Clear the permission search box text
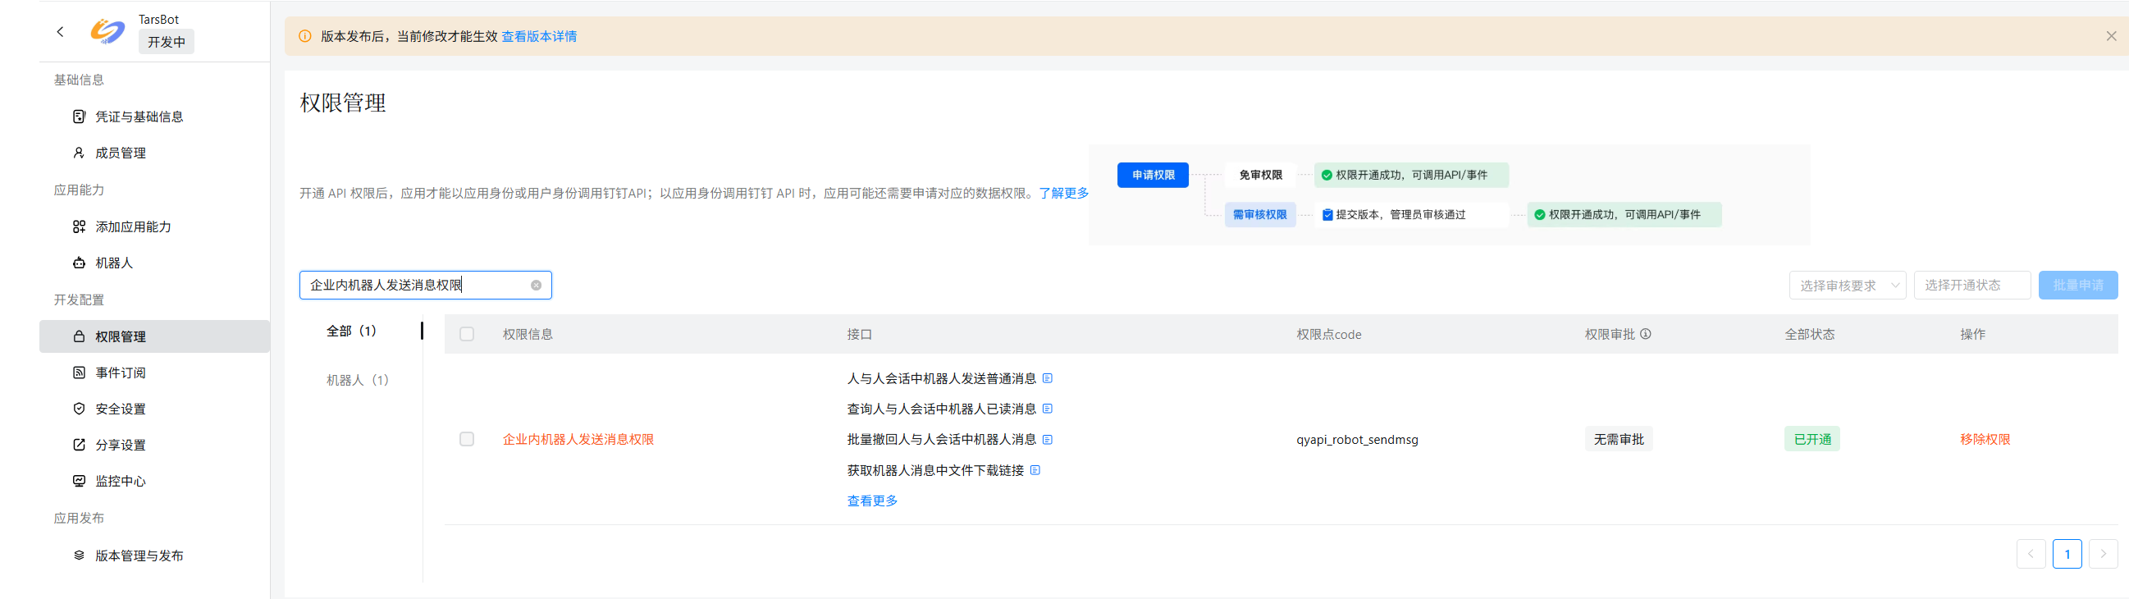 pos(537,285)
